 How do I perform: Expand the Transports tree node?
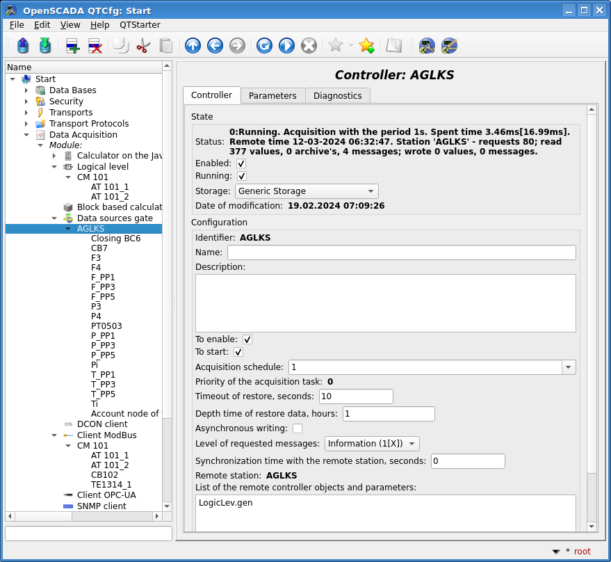click(x=26, y=113)
